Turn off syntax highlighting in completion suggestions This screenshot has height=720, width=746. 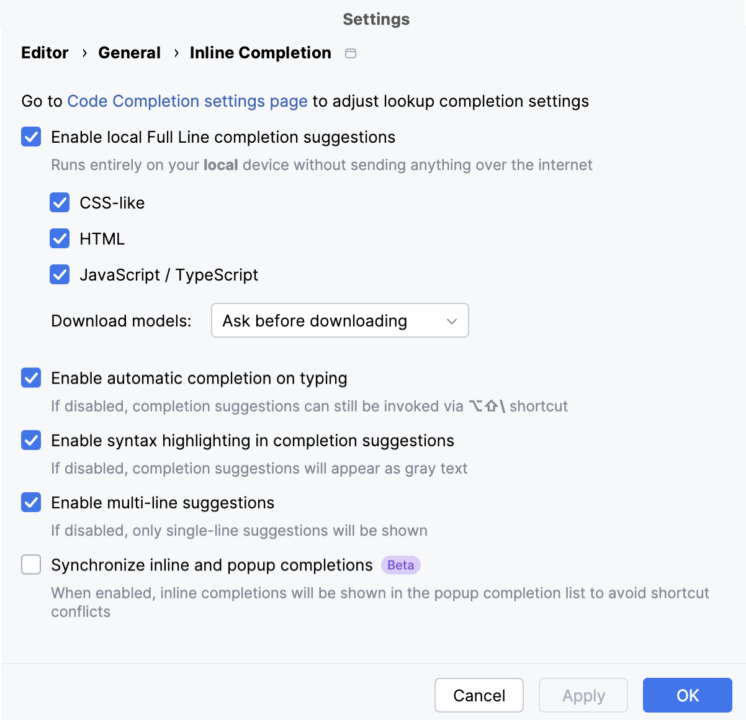pos(30,441)
